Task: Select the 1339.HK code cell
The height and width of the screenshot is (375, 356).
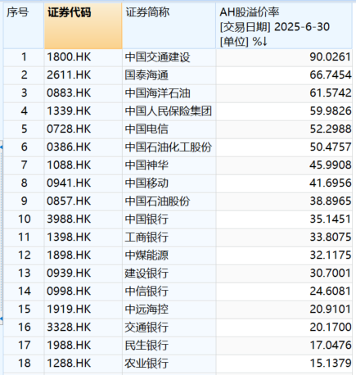Action: click(83, 111)
